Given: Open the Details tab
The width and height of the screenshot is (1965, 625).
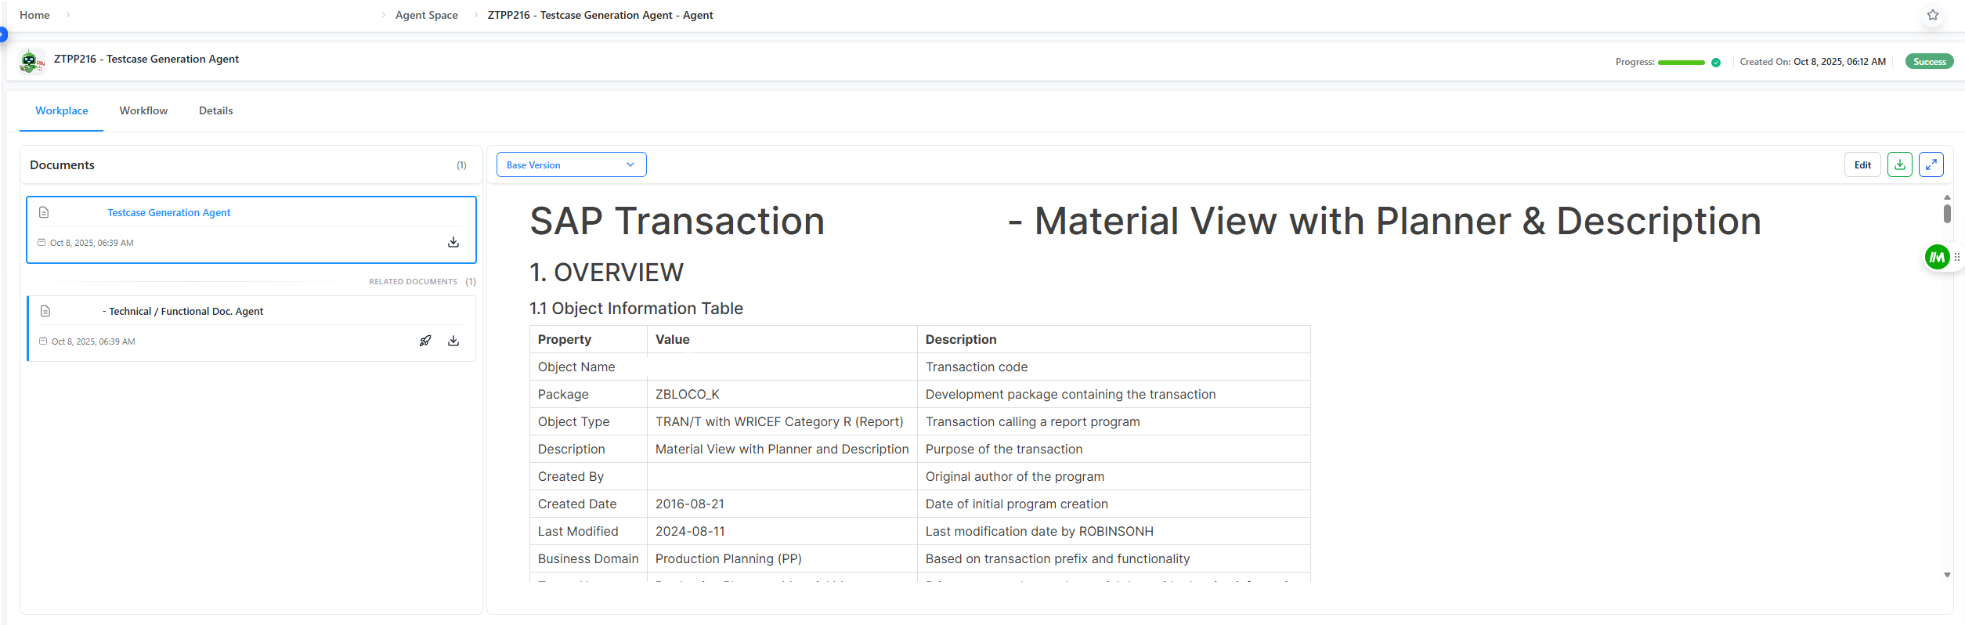Looking at the screenshot, I should pos(215,111).
